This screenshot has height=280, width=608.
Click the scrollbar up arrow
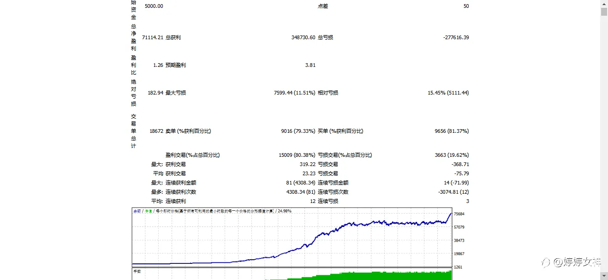click(604, 4)
